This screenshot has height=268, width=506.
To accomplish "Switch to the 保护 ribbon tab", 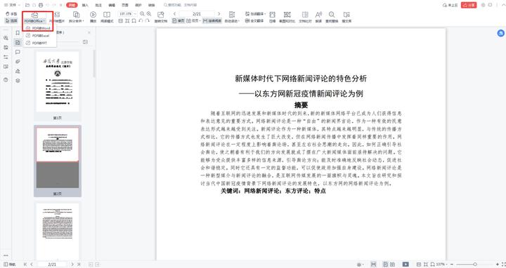I will click(138, 5).
